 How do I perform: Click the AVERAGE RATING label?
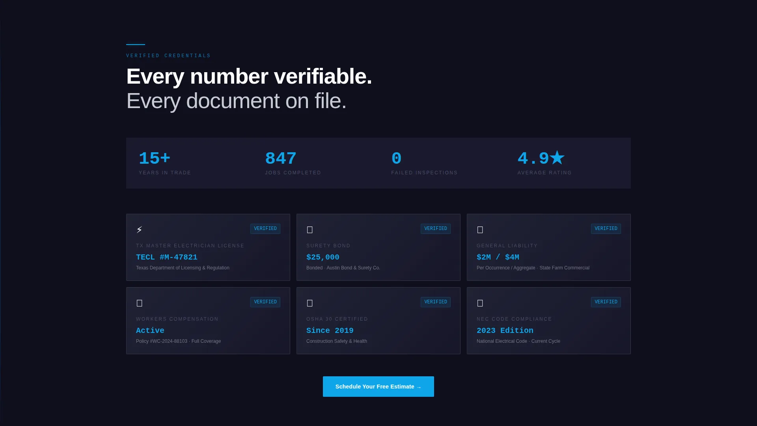(544, 173)
